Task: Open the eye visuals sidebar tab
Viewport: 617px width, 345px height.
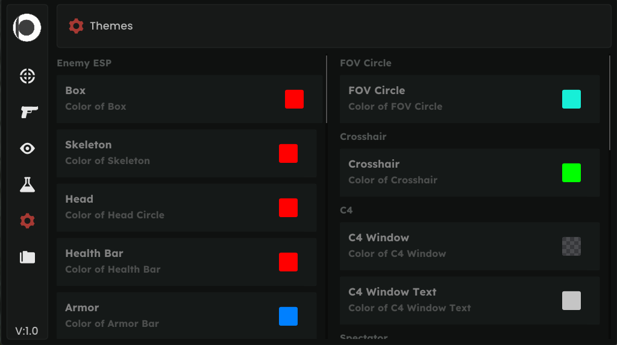Action: click(x=27, y=148)
